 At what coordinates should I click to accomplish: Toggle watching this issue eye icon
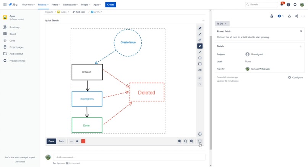(x=280, y=16)
